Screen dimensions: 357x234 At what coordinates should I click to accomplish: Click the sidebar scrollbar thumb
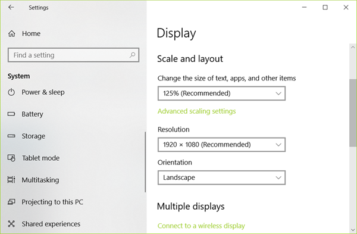pos(145,162)
